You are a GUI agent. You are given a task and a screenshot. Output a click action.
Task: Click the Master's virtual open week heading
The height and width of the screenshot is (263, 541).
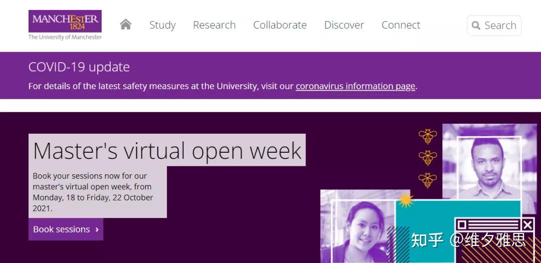coord(167,150)
